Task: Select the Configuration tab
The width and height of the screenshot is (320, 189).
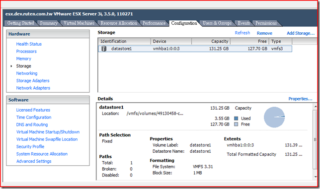Action: point(184,23)
